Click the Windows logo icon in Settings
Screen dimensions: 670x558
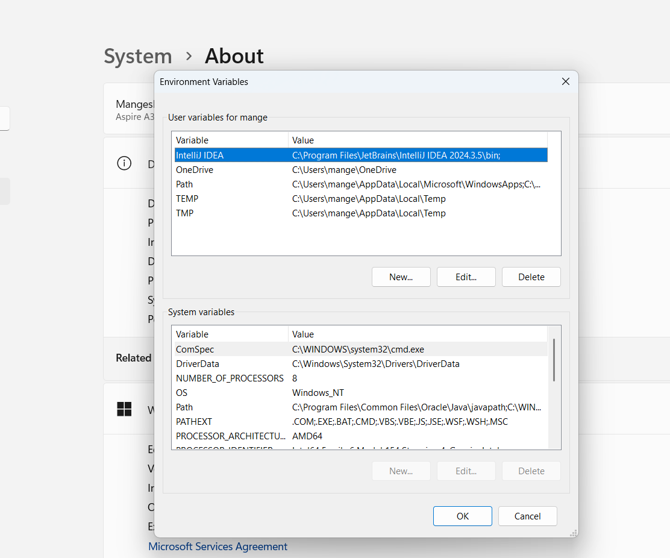click(x=124, y=409)
